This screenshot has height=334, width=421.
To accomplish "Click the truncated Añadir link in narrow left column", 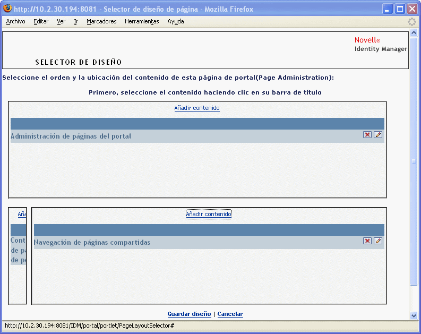I will pyautogui.click(x=22, y=214).
